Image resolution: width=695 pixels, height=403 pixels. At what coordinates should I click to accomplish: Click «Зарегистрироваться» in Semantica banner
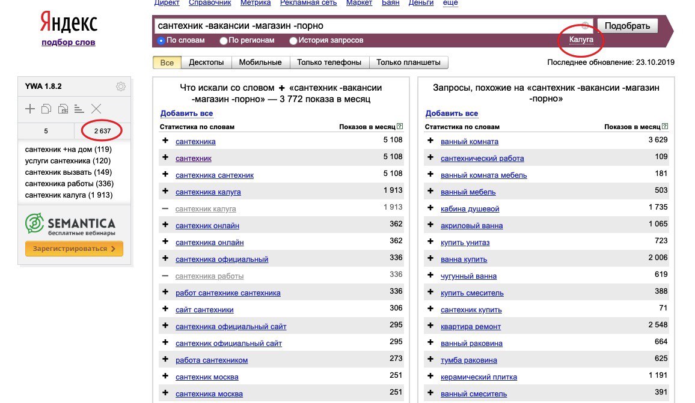(74, 249)
